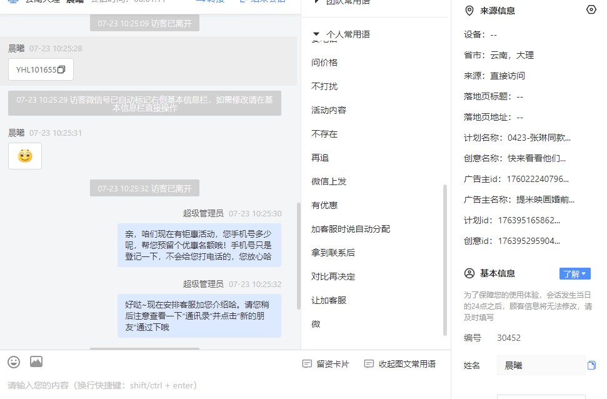The height and width of the screenshot is (399, 607).
Task: Click the 落地页标题 row
Action: point(494,96)
